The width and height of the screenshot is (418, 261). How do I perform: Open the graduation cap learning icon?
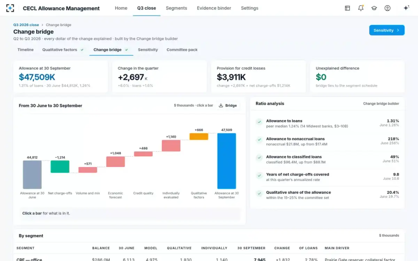coord(374,8)
